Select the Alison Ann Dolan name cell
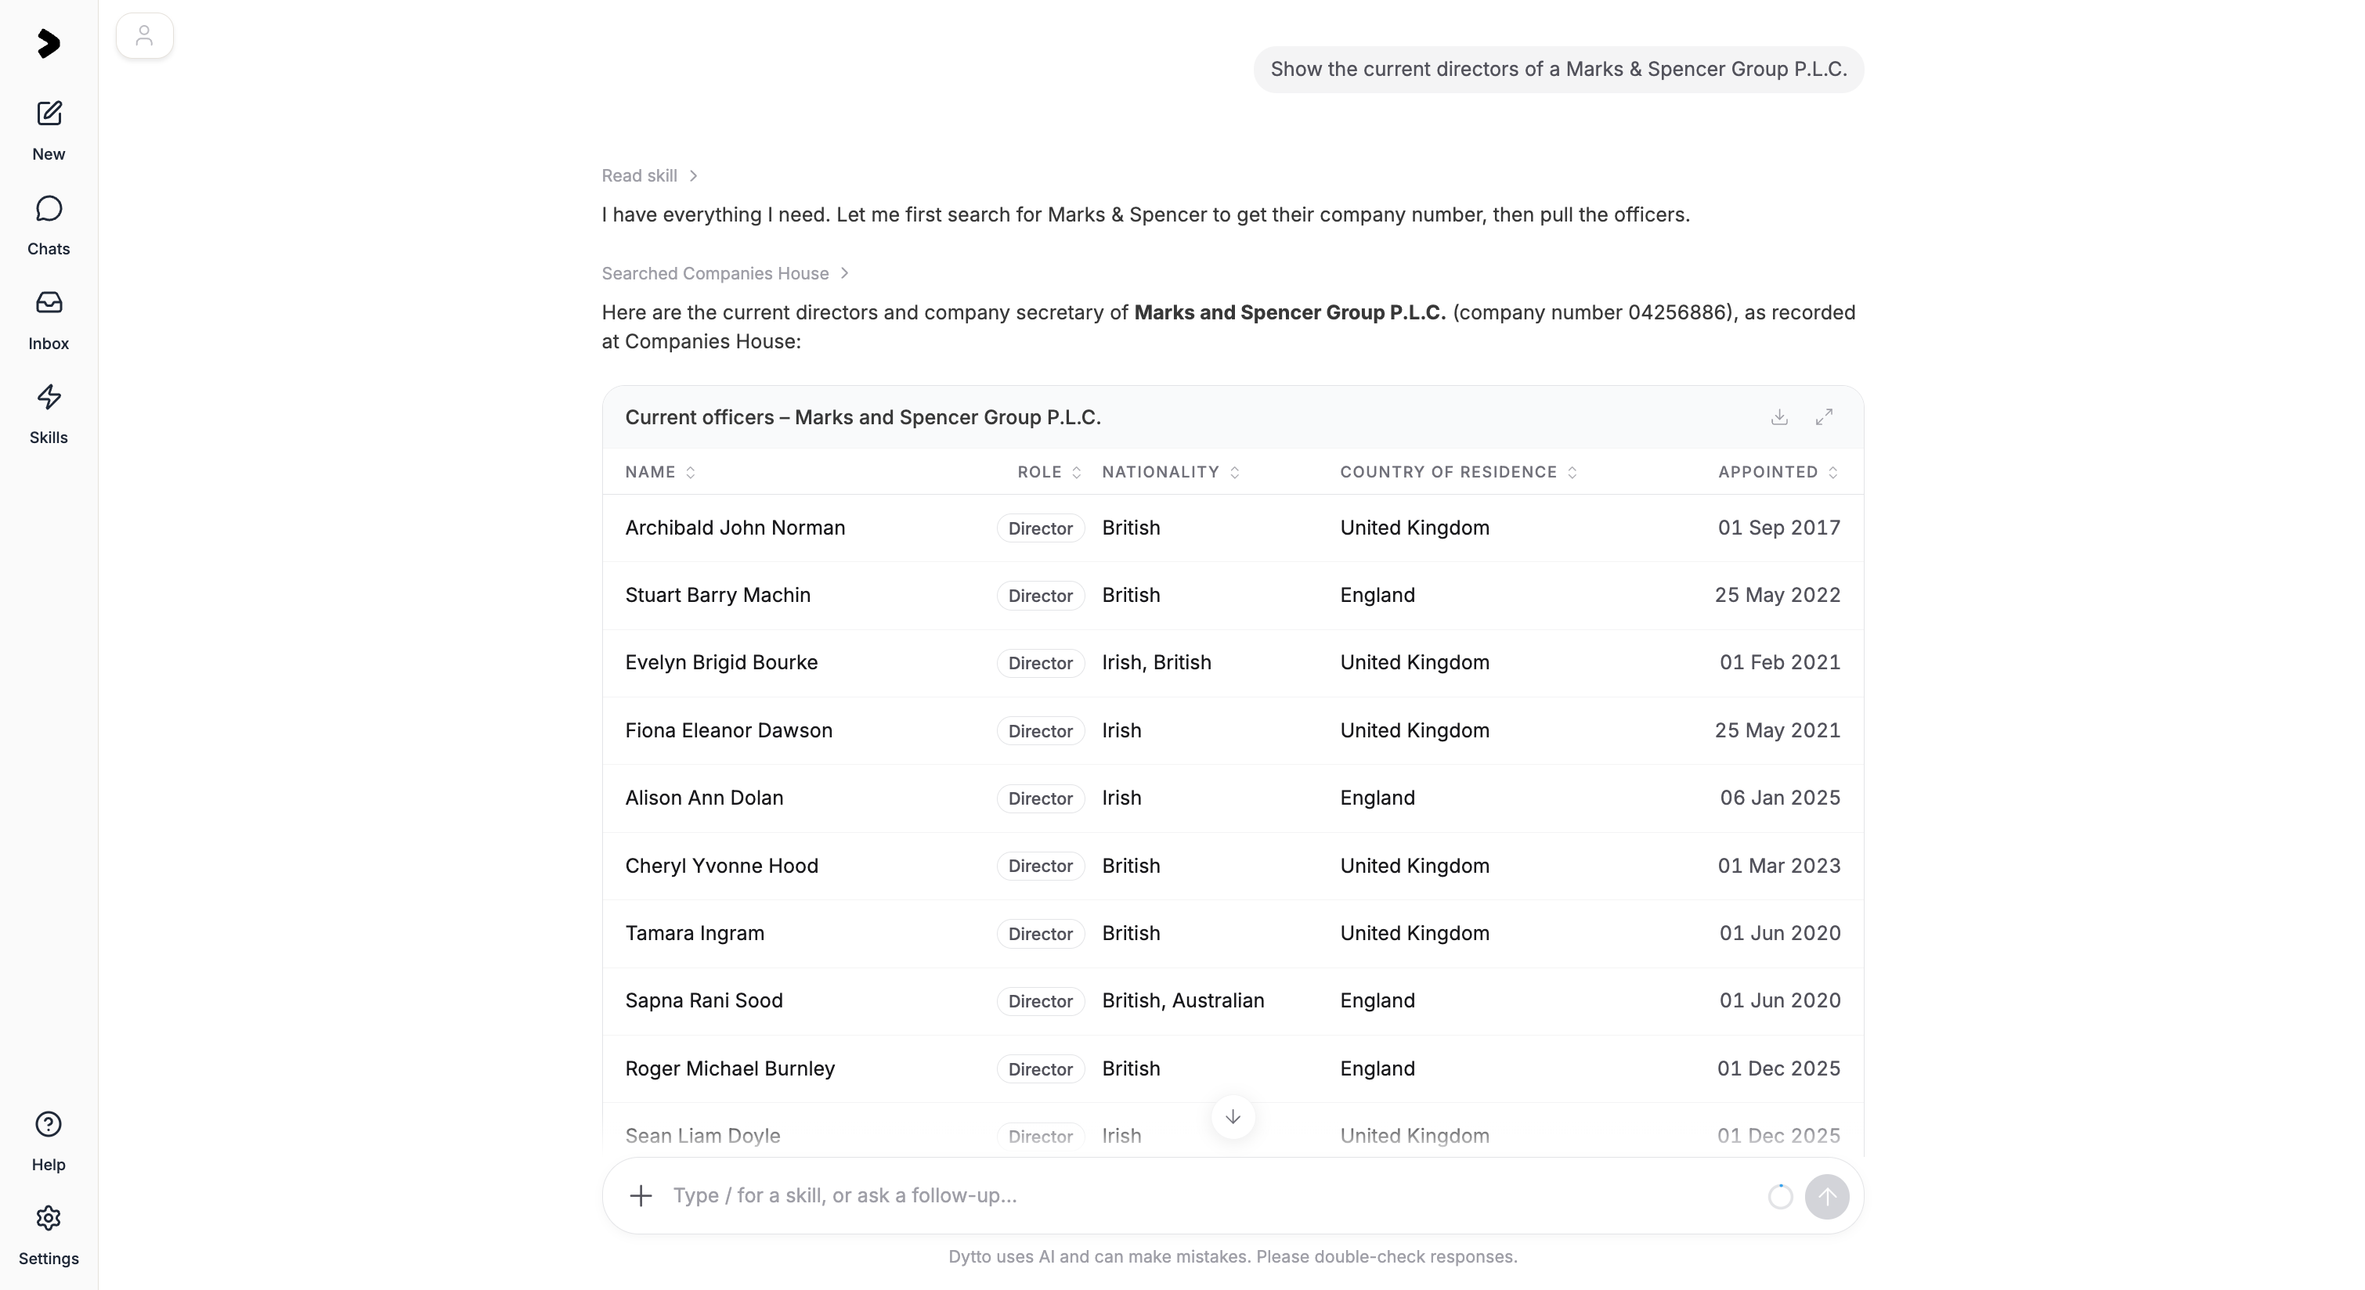The width and height of the screenshot is (2365, 1290). pos(704,798)
